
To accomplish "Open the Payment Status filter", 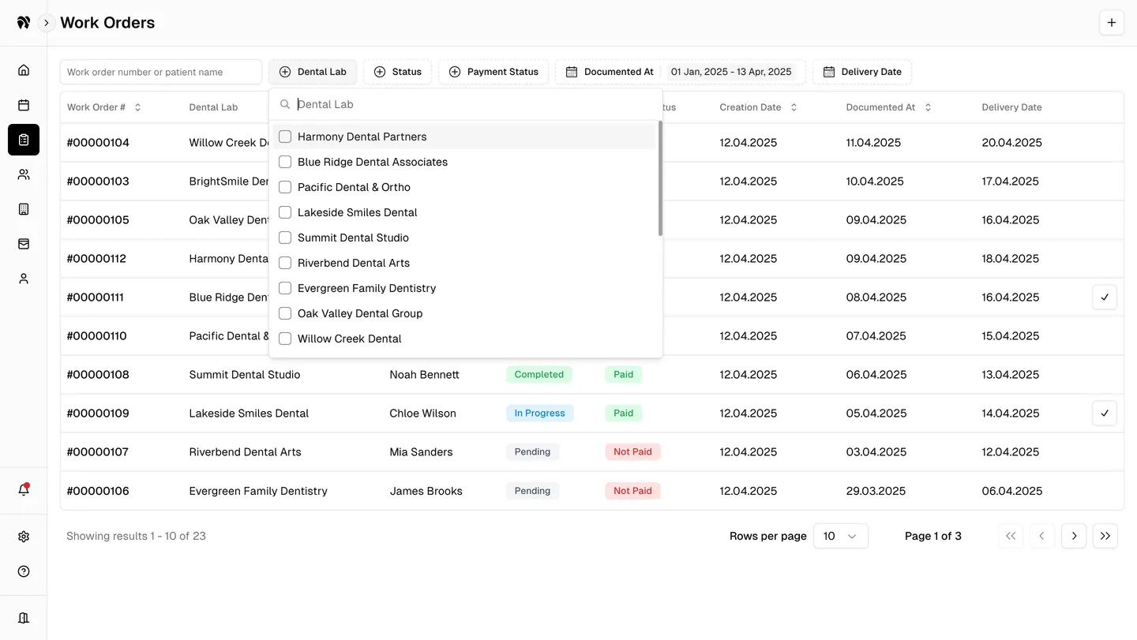I will [x=493, y=72].
